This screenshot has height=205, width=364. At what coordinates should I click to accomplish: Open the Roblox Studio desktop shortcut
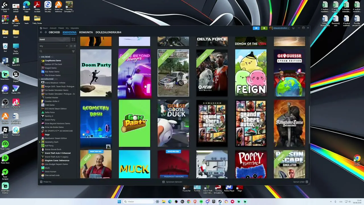(x=5, y=132)
